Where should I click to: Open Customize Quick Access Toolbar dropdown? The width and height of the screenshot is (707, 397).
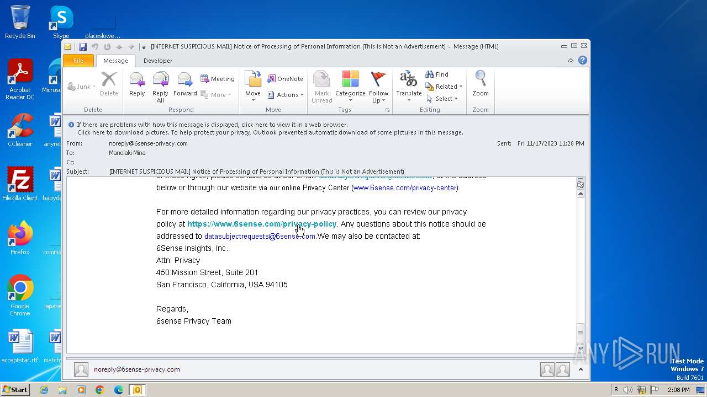[x=144, y=47]
